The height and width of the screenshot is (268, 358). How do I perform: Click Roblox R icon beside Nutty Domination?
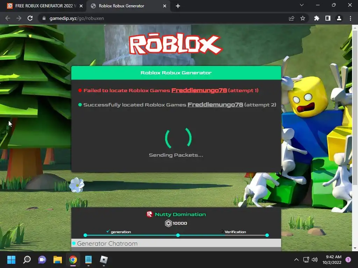tap(150, 214)
